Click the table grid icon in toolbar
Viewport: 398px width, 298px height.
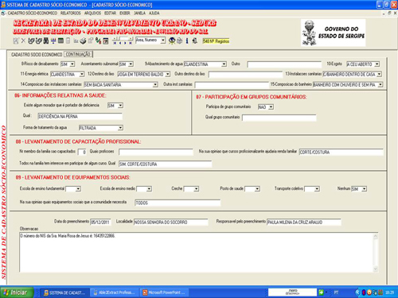[x=60, y=41]
